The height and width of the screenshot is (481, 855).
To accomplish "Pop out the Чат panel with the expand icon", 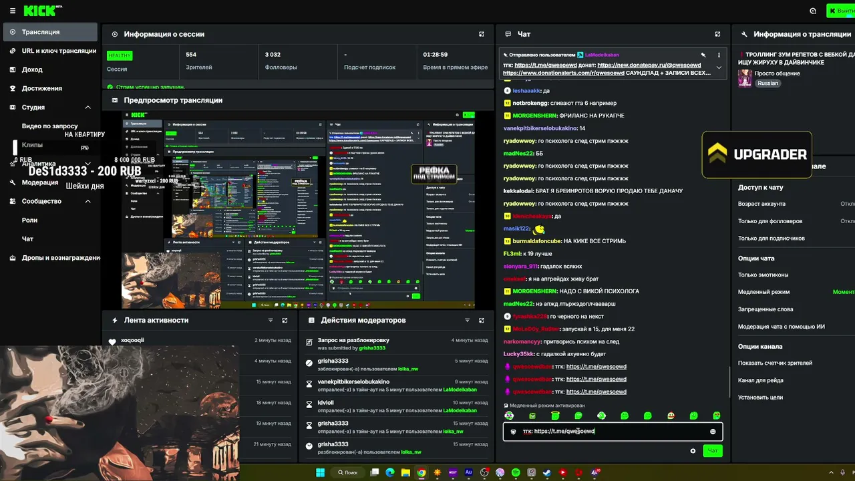I will (717, 34).
